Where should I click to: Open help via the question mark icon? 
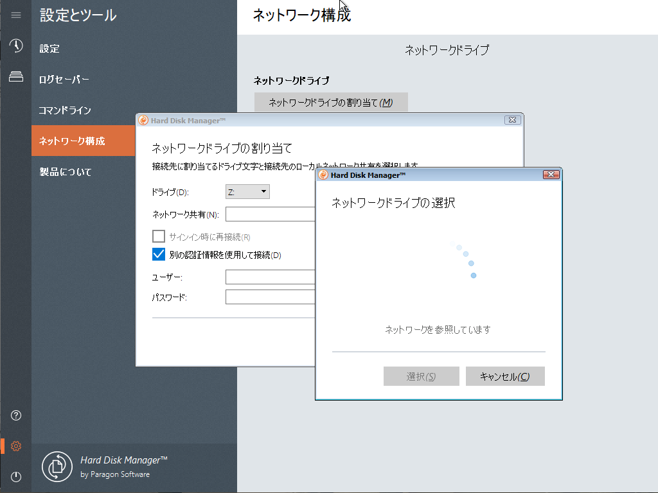16,415
